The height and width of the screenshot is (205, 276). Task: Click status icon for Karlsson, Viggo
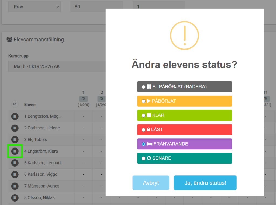(15, 174)
